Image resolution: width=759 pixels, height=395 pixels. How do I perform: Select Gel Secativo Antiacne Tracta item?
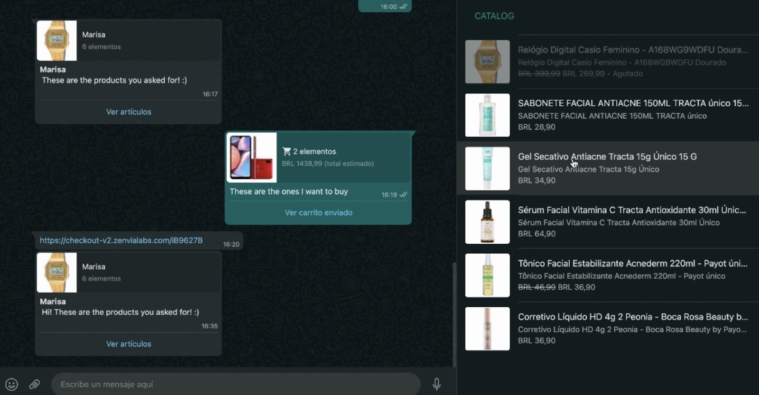[x=608, y=168]
